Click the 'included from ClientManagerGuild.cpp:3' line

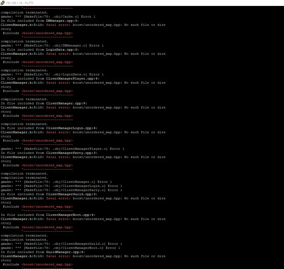[x=49, y=194]
